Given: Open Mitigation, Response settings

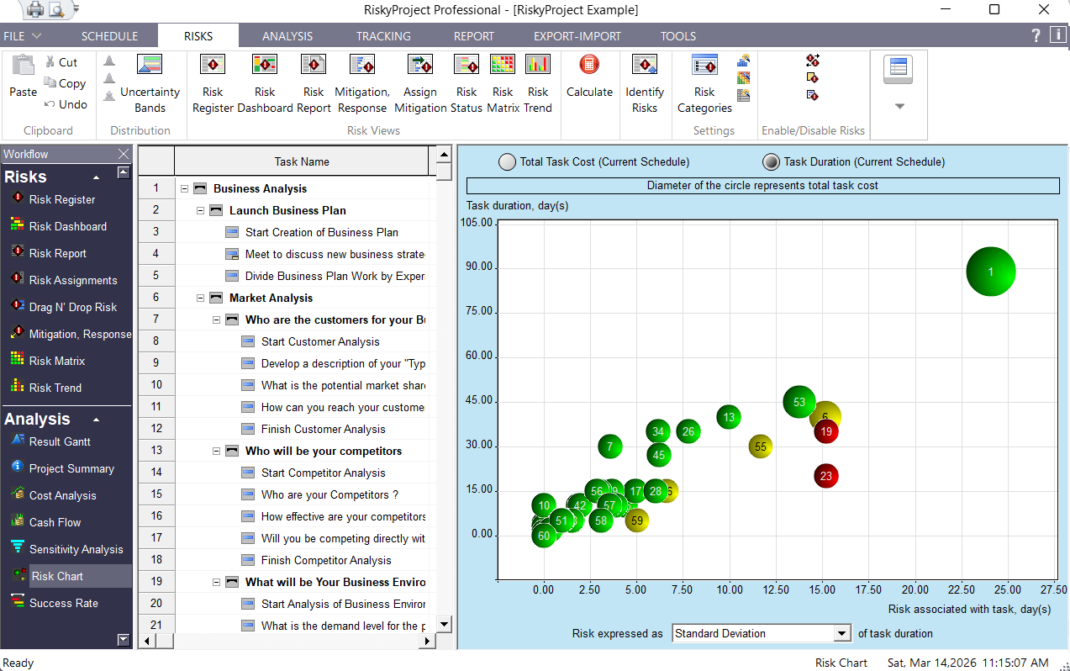Looking at the screenshot, I should click(x=361, y=80).
